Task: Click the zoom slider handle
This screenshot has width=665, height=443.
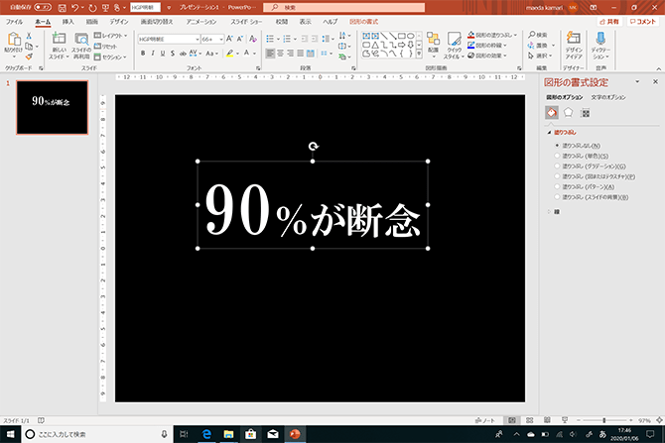Action: 603,420
